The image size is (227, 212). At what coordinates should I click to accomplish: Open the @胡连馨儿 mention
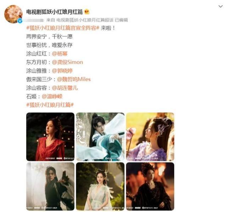[x=65, y=88]
